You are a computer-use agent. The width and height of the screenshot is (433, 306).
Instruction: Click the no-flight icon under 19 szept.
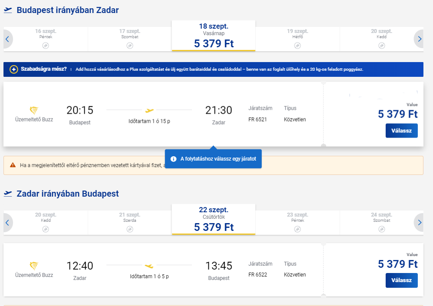click(297, 46)
